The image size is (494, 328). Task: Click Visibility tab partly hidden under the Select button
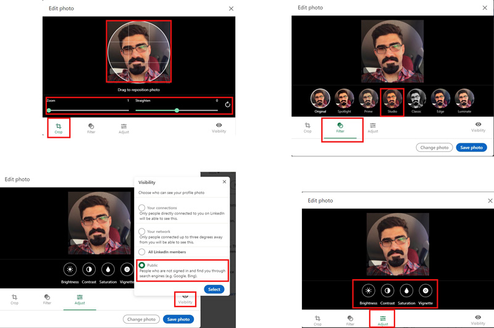pos(185,300)
